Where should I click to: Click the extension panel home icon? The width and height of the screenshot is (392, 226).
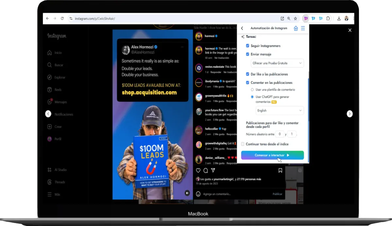296,28
